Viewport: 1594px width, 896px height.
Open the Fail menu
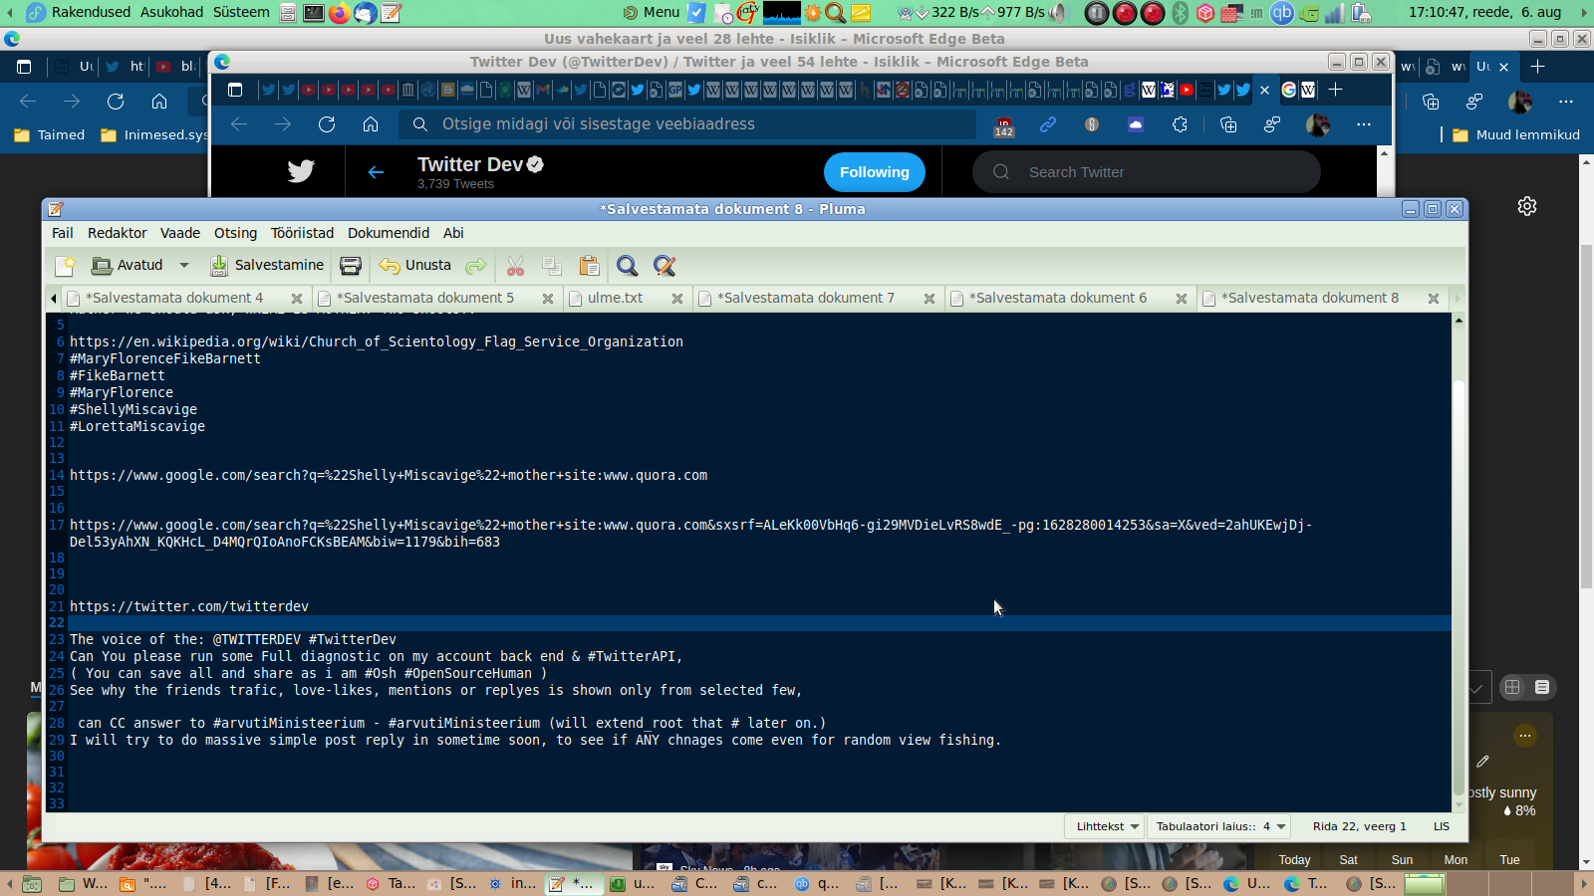[x=63, y=233]
